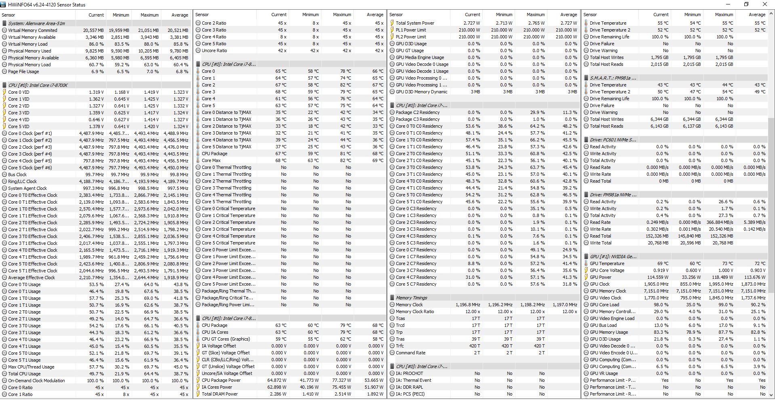Select the Total Host Writes 6,344 GB row
The image size is (775, 400).
point(675,119)
